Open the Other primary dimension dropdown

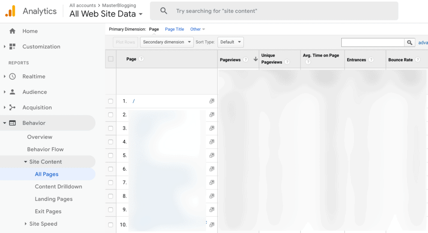197,29
